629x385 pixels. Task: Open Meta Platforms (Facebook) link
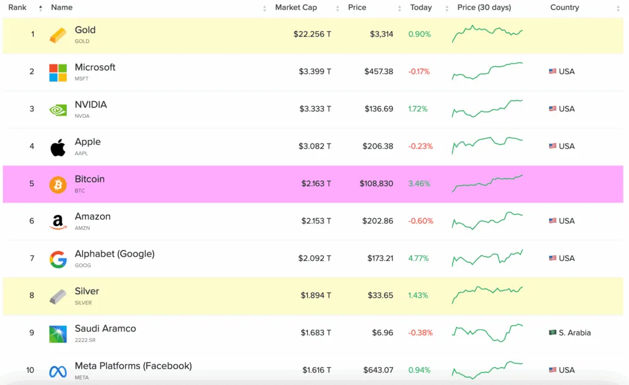click(x=133, y=366)
